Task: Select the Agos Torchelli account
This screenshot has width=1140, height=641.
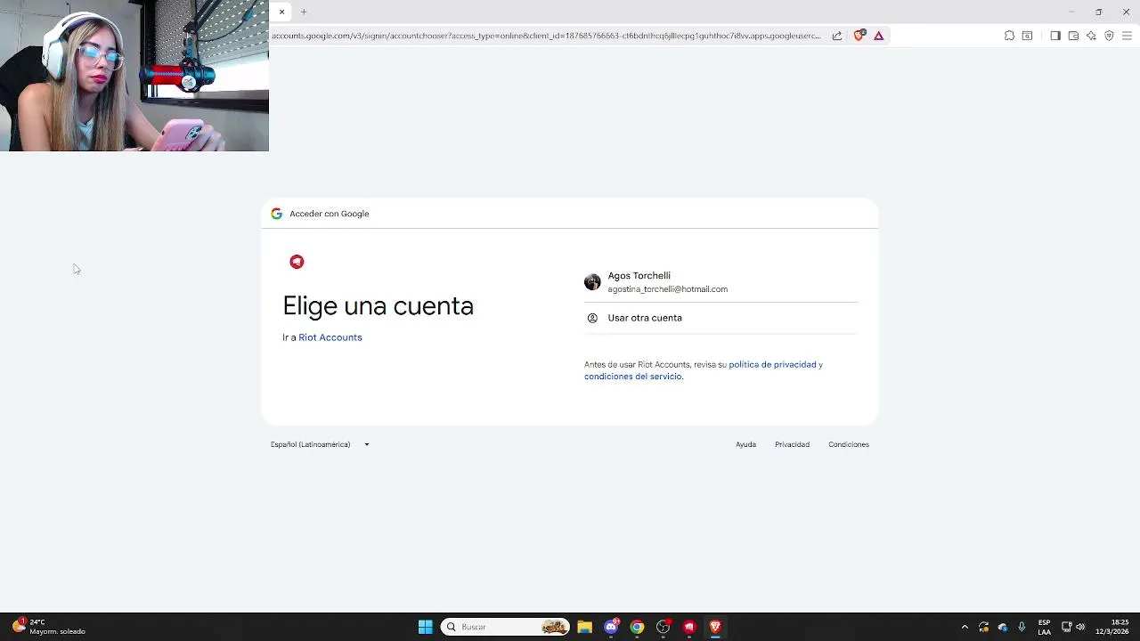Action: 721,282
